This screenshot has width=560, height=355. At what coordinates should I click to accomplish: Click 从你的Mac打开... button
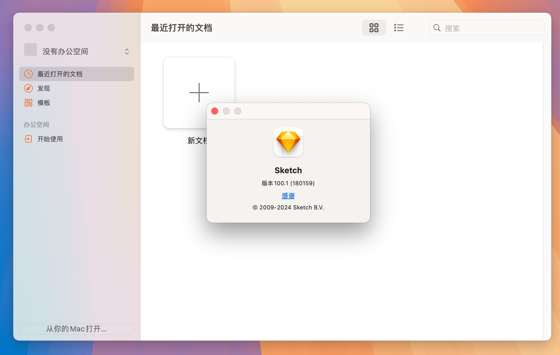tap(77, 329)
